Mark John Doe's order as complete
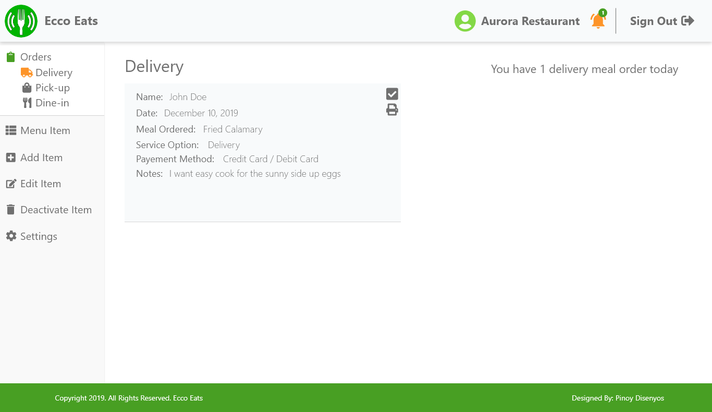712x412 pixels. click(392, 94)
